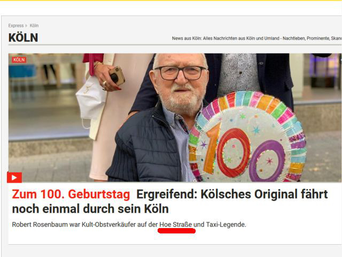Viewport: 342px width, 257px height.
Task: Click the word 'Nachtleben' in the tagline
Action: click(293, 38)
